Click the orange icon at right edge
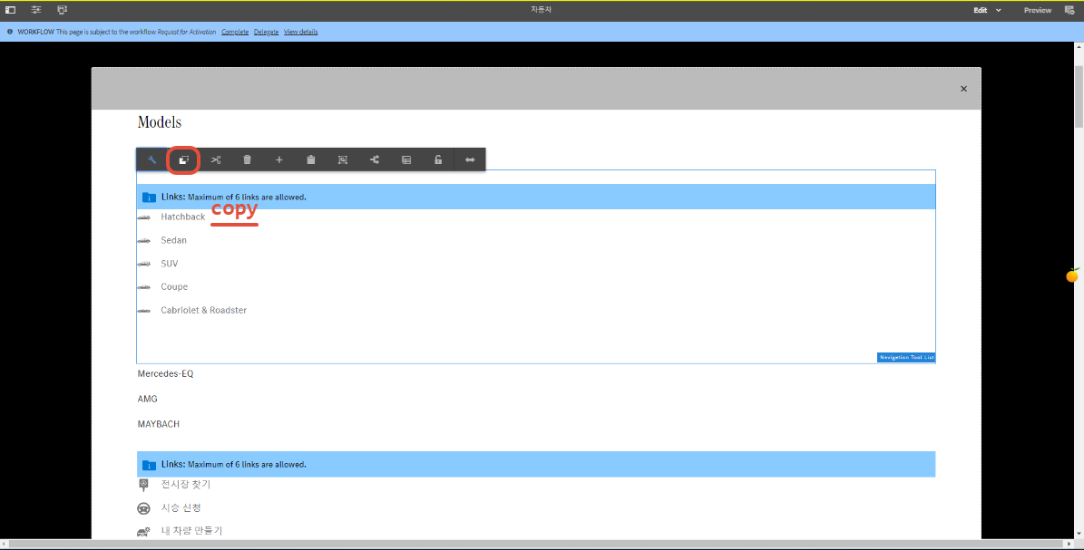This screenshot has width=1084, height=550. pyautogui.click(x=1072, y=275)
